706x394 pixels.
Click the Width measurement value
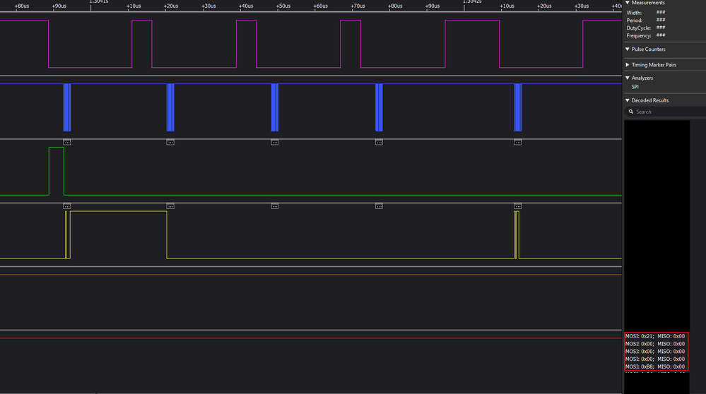(661, 13)
